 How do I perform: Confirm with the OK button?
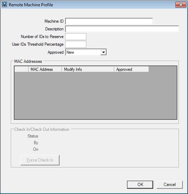[x=140, y=185]
